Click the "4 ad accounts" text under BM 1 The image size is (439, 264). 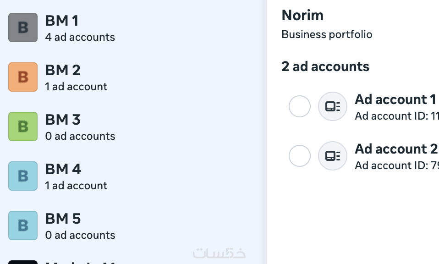pyautogui.click(x=80, y=37)
